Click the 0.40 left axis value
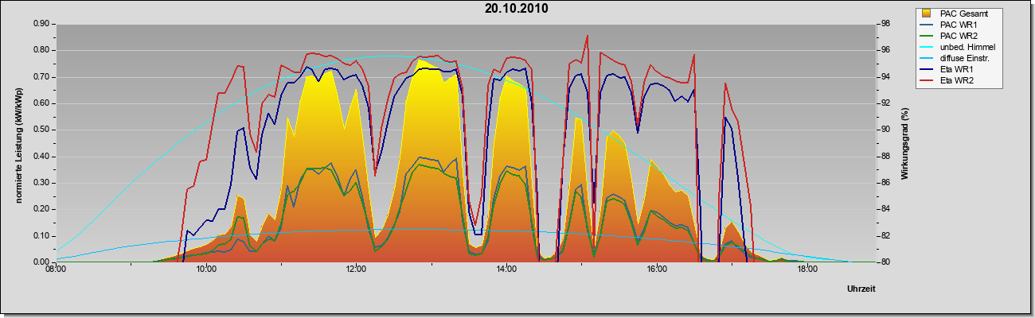Viewport: 1035px width, 318px height. click(x=42, y=157)
